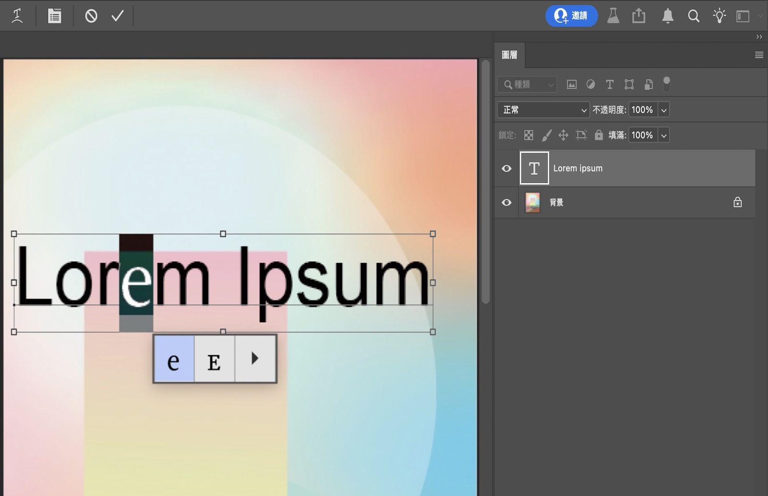Filter for type layers icon
Image resolution: width=768 pixels, height=496 pixels.
(610, 85)
